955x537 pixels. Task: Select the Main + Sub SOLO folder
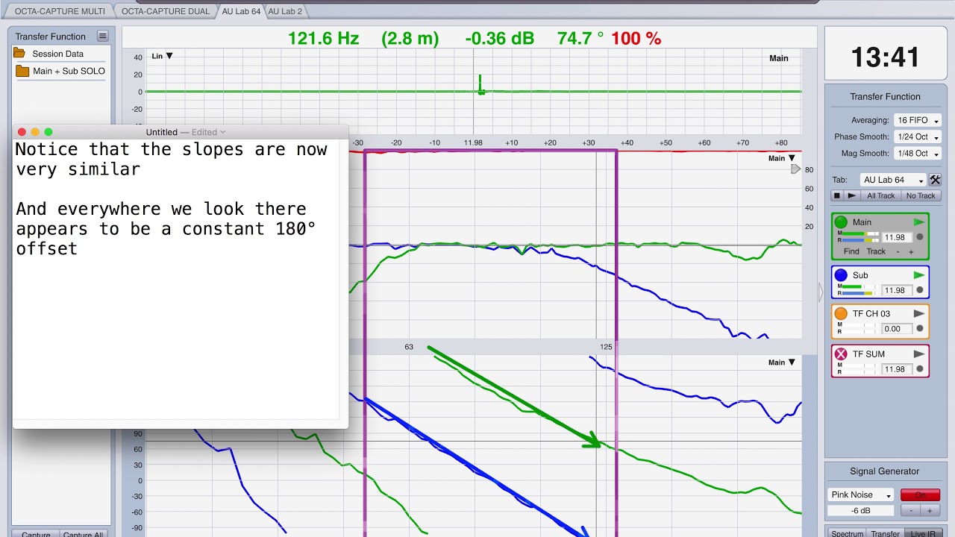pos(60,71)
